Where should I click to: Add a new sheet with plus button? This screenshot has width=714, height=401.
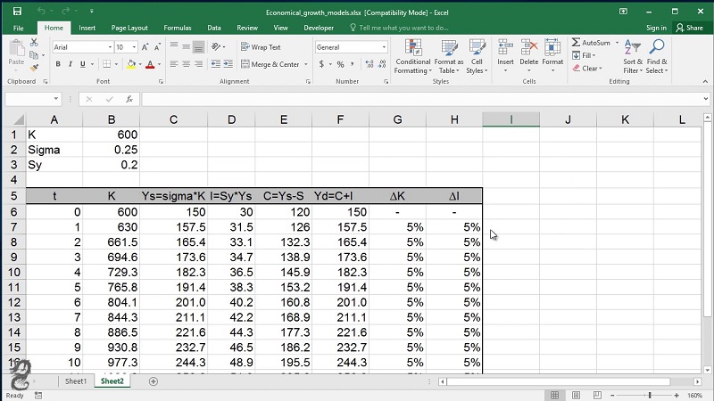click(154, 381)
